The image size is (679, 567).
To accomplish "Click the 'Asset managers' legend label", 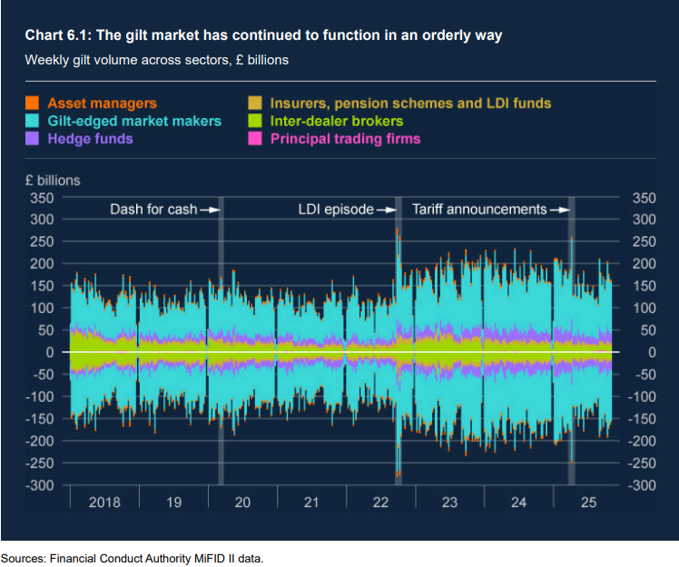I will (x=102, y=103).
